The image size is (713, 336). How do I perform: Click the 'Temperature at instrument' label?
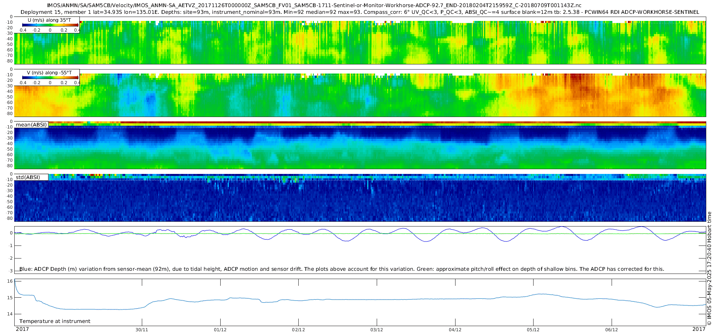55,321
